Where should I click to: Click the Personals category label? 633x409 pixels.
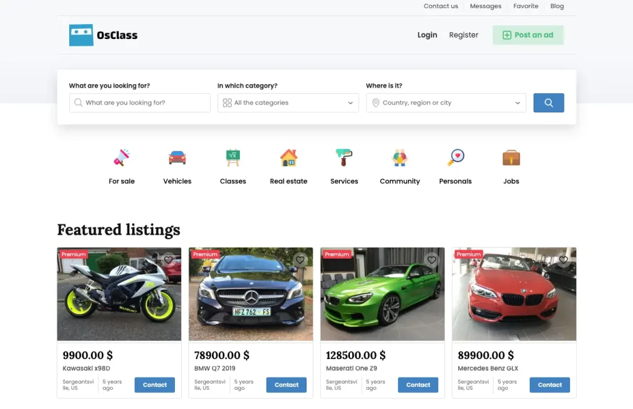(456, 181)
